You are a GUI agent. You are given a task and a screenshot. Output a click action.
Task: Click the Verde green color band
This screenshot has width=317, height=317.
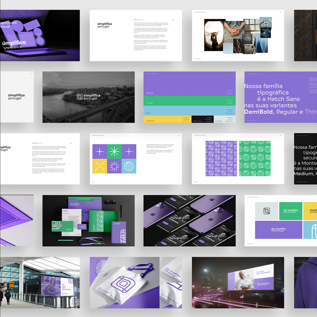[190, 101]
